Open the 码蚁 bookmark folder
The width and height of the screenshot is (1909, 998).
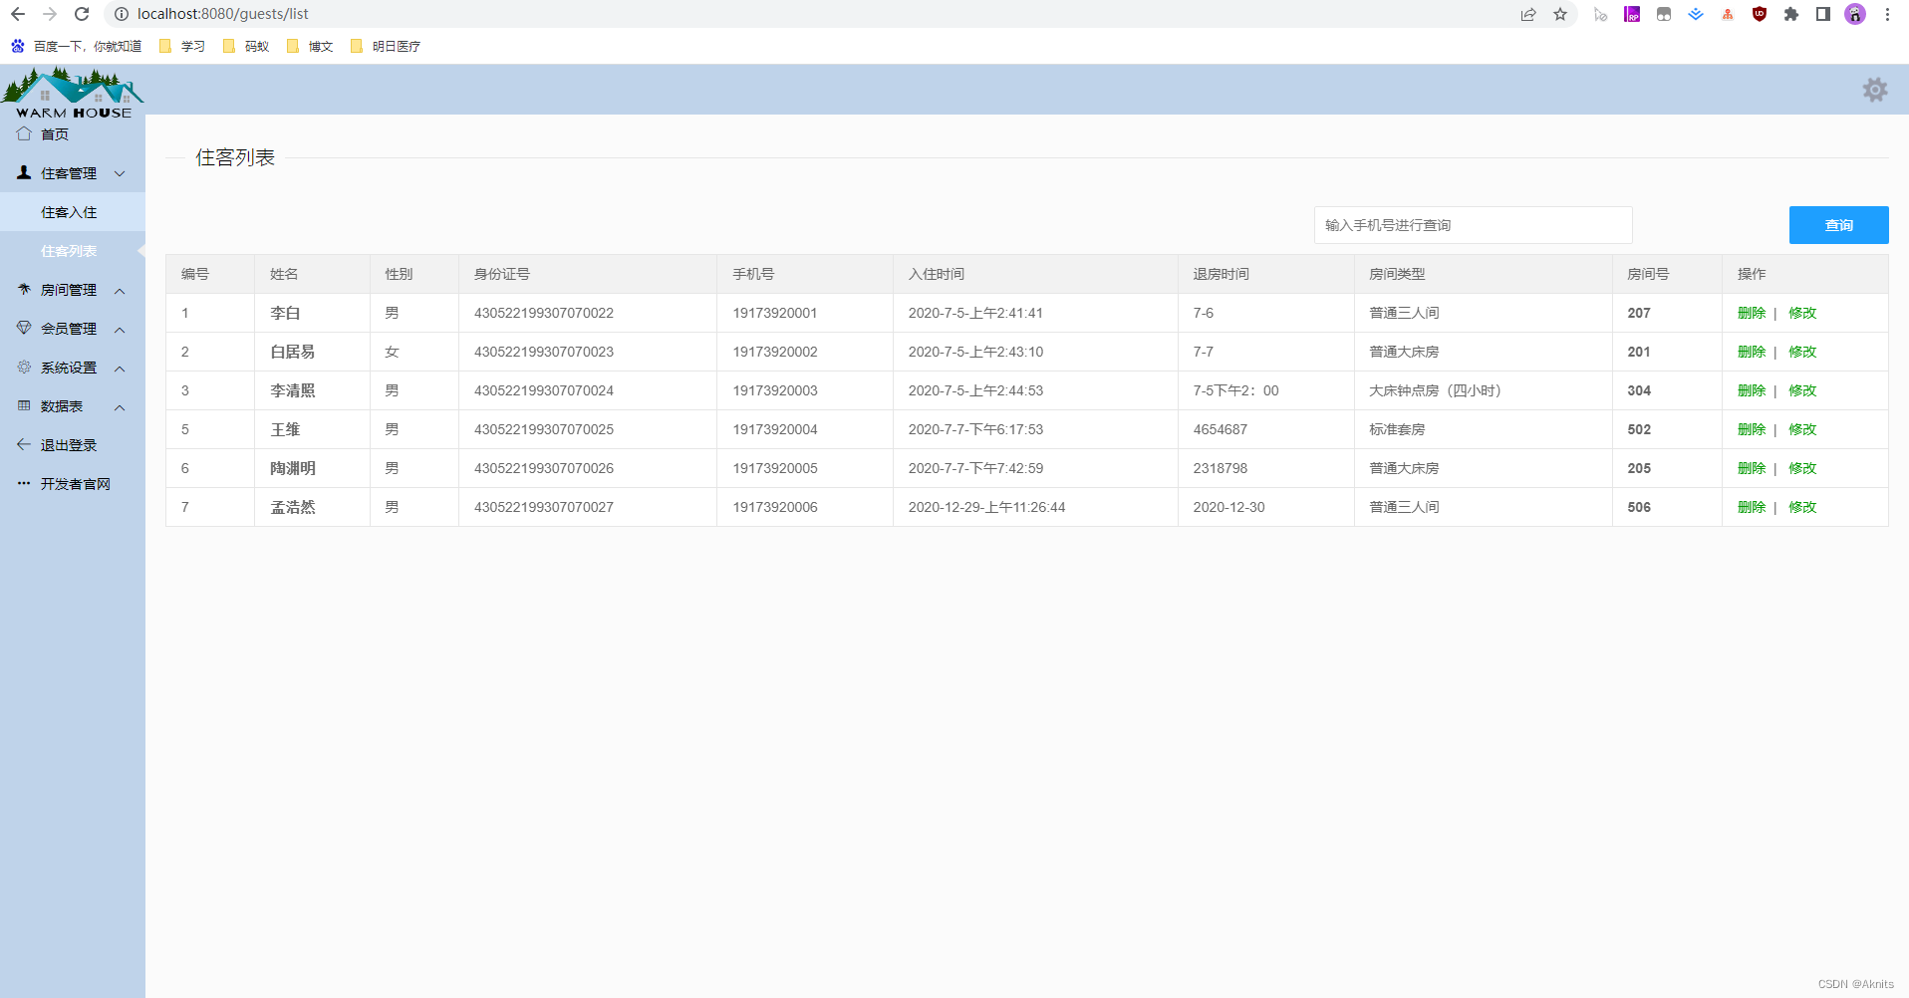246,46
